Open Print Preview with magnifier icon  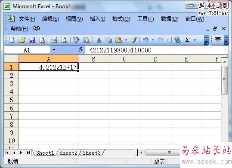(64, 40)
